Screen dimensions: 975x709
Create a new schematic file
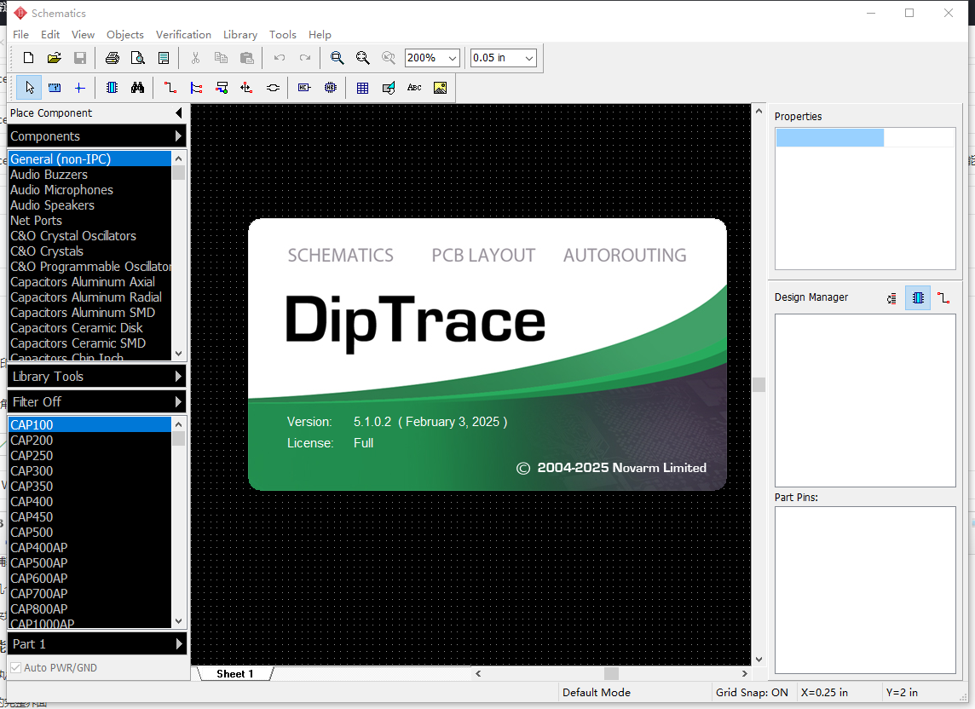tap(29, 58)
